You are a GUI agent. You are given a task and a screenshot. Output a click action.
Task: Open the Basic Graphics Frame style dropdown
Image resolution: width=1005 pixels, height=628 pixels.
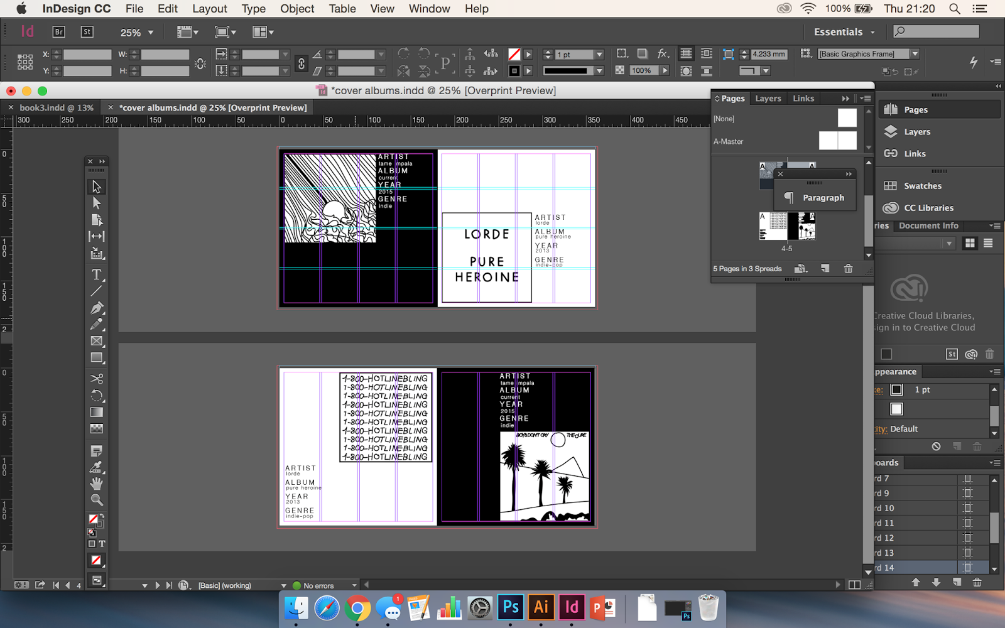(x=915, y=54)
